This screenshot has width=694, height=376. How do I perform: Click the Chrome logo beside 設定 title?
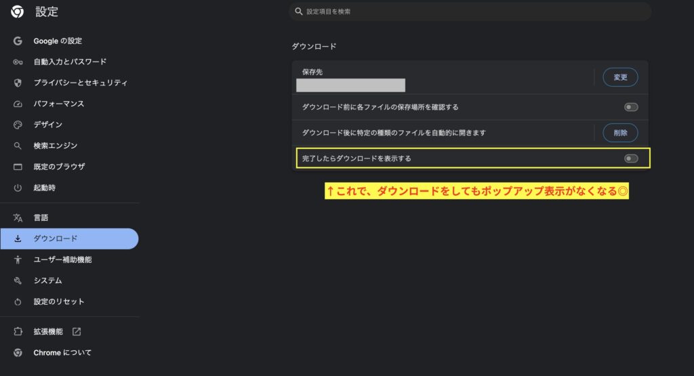tap(18, 12)
